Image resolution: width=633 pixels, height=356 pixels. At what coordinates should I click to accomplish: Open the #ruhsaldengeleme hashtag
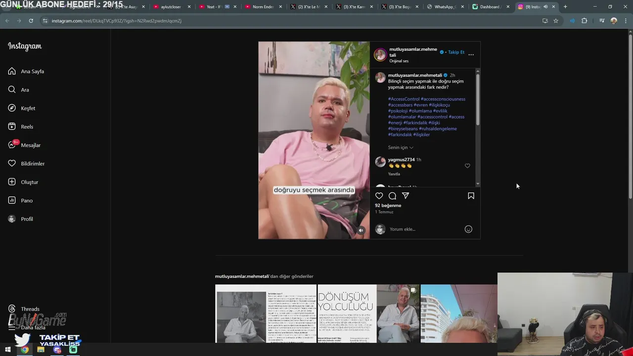click(438, 129)
